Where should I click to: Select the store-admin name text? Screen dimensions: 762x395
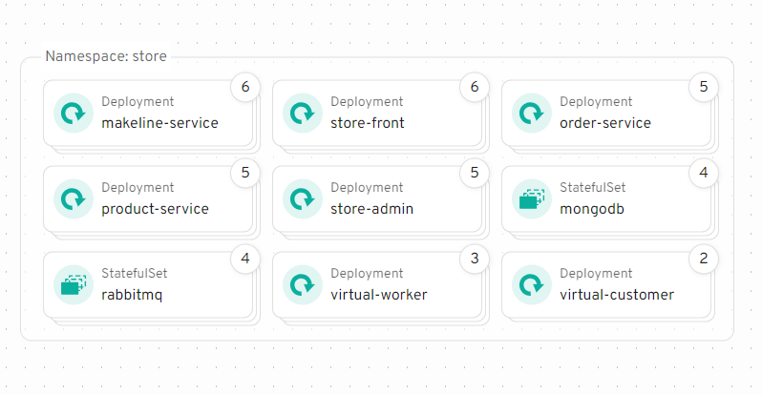371,208
